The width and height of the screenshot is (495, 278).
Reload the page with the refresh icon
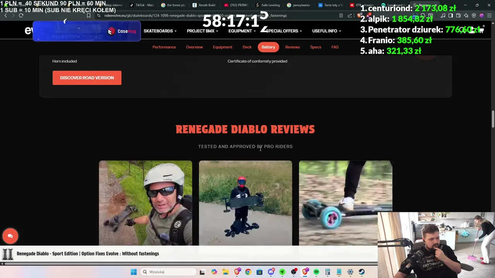pyautogui.click(x=21, y=15)
